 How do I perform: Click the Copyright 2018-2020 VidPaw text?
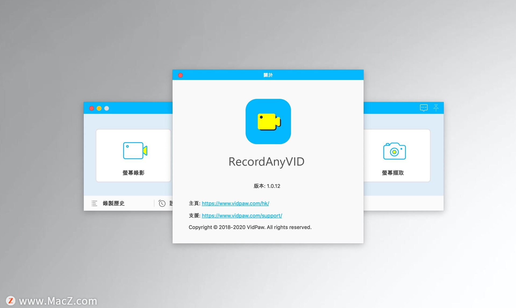tap(250, 227)
